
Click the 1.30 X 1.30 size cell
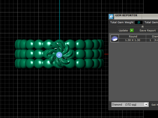132,40
